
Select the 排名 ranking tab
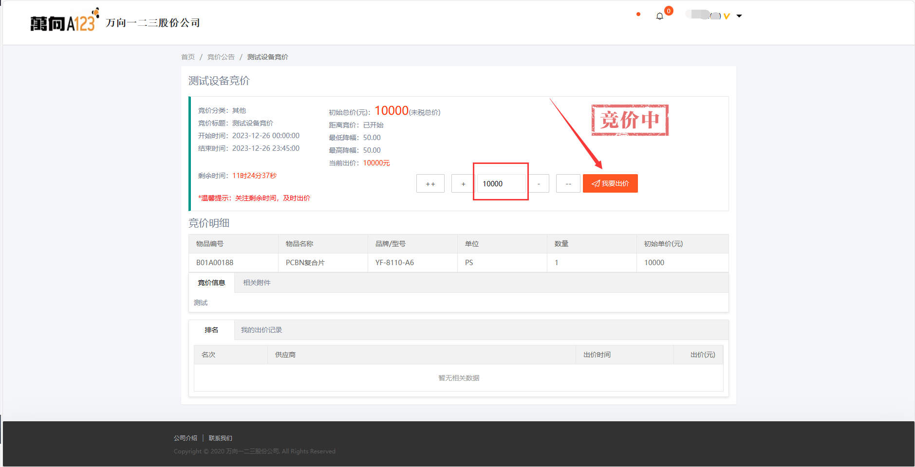pyautogui.click(x=211, y=330)
